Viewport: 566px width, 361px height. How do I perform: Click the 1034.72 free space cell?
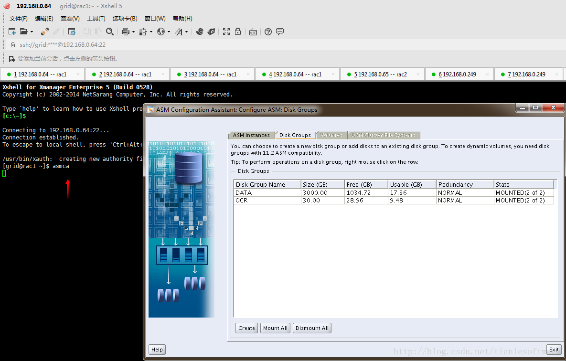click(366, 193)
